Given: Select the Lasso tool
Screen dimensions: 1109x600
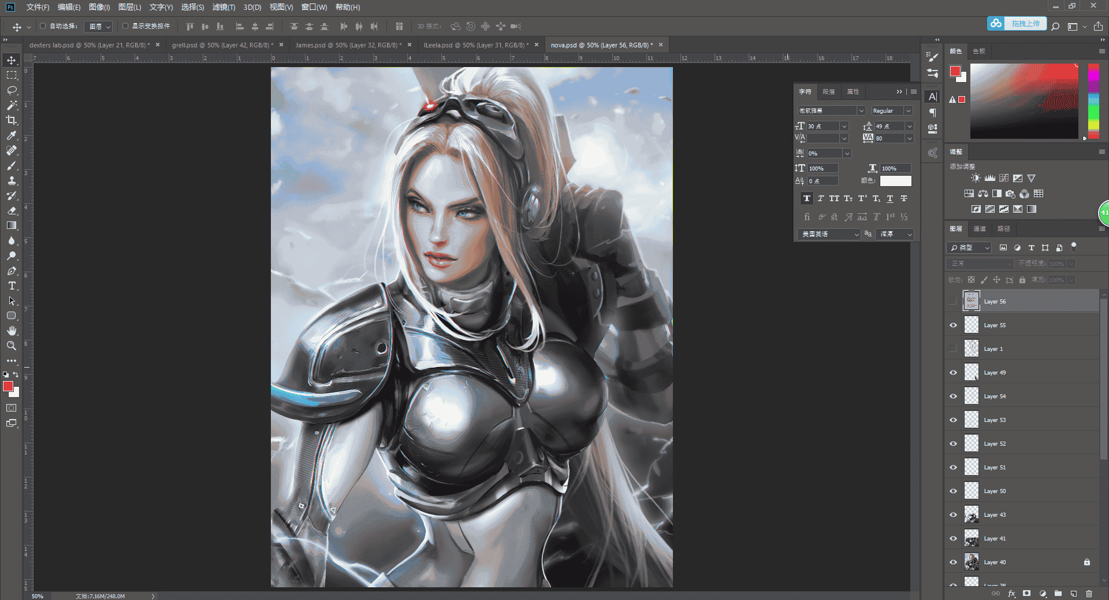Looking at the screenshot, I should coord(12,90).
